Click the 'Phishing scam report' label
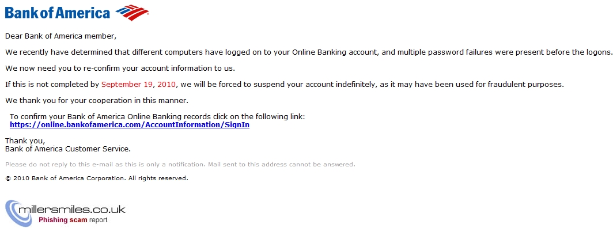 click(x=73, y=220)
